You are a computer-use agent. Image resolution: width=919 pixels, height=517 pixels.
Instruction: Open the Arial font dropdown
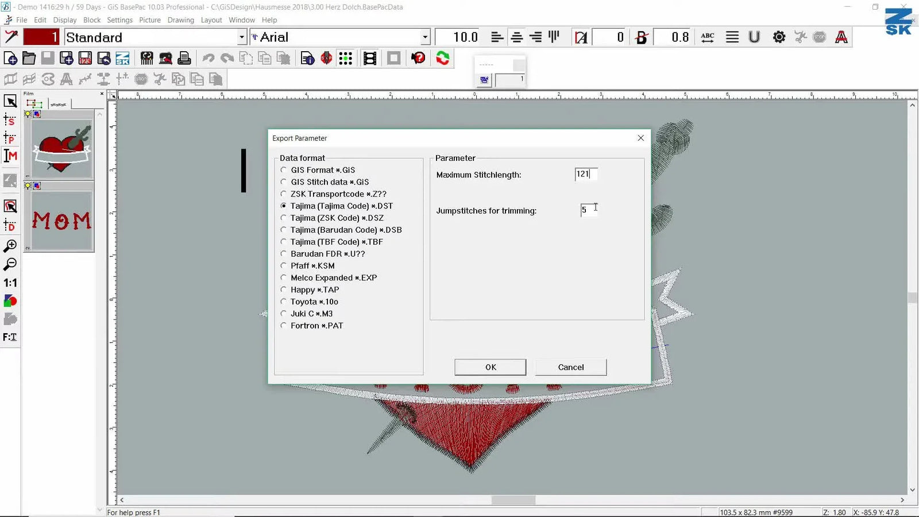[x=425, y=37]
